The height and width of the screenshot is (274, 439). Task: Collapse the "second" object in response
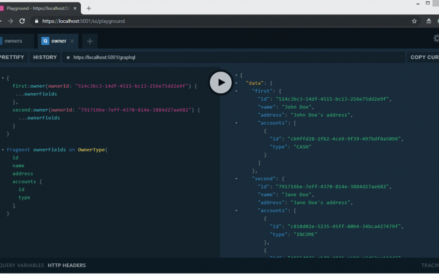click(237, 179)
